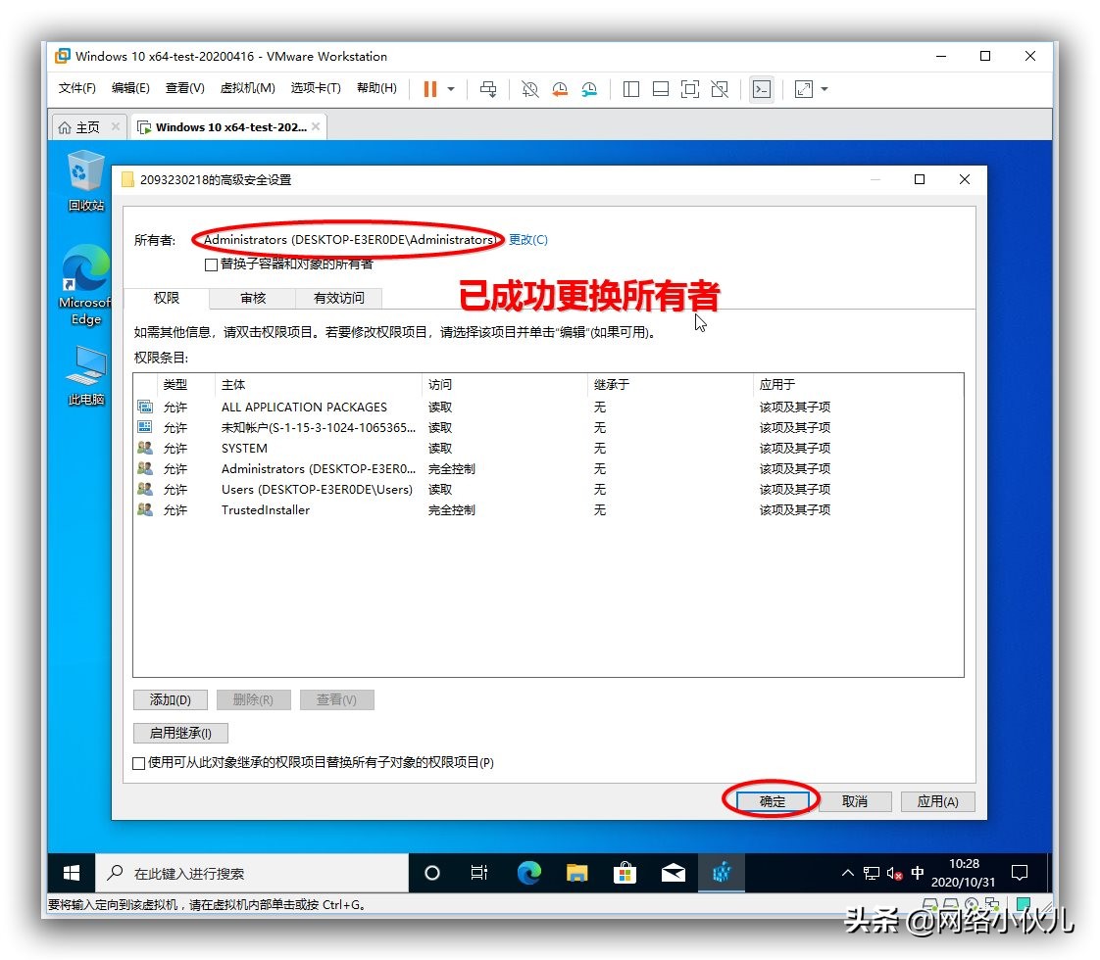Open the stretch mode dropdown on the toolbar
This screenshot has height=960, width=1100.
coord(825,89)
